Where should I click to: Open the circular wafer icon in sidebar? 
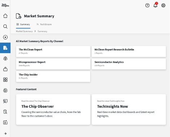coord(5,90)
